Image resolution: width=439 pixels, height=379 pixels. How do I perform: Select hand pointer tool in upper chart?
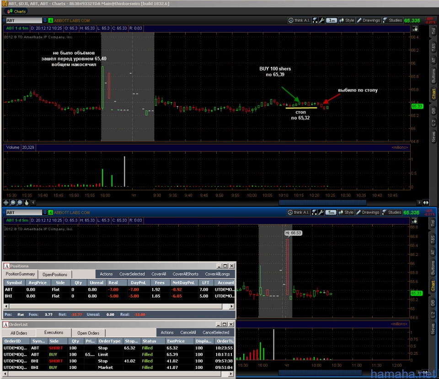pos(27,202)
